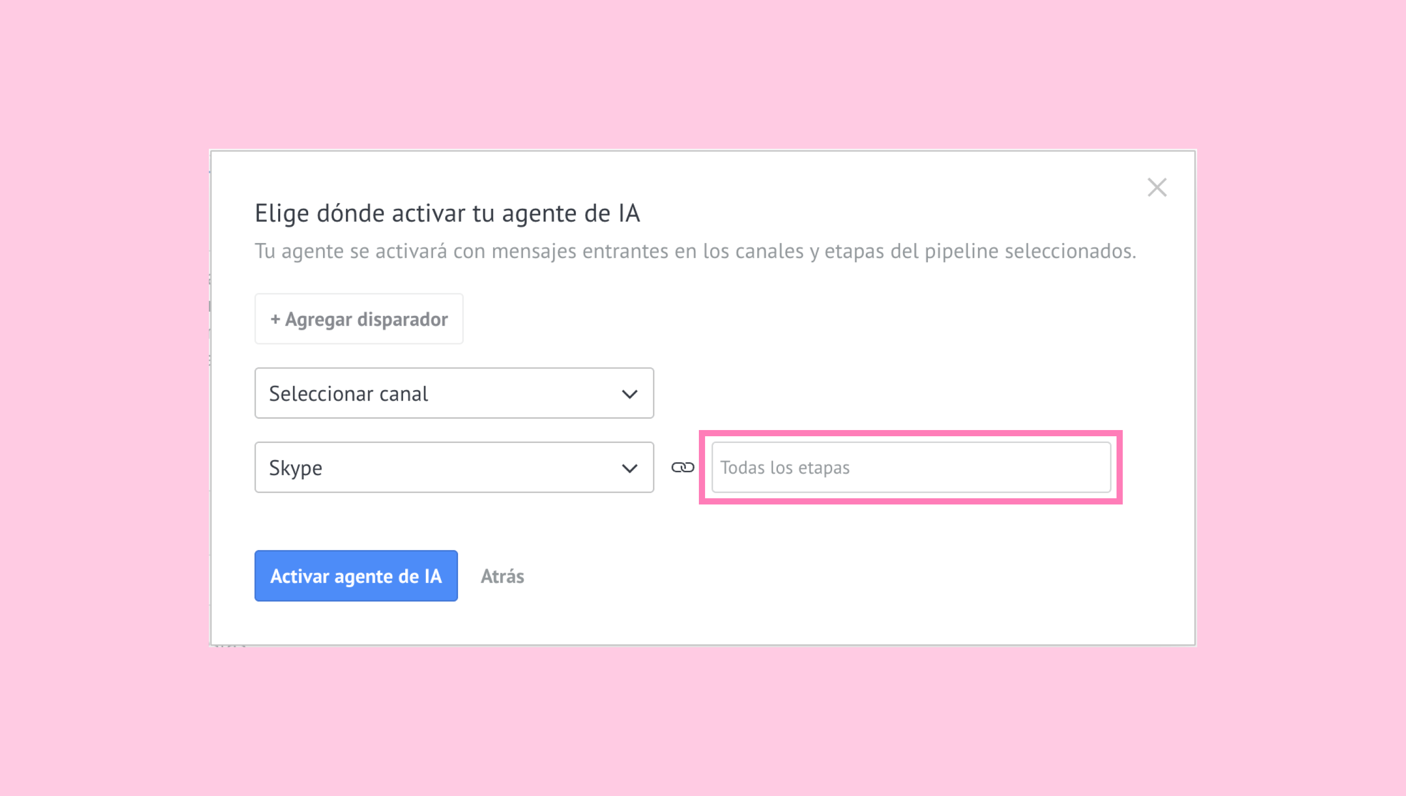Close the dialog with the X icon
Image resolution: width=1406 pixels, height=796 pixels.
[1157, 188]
